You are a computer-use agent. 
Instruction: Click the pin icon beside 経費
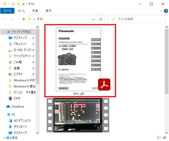coord(33,68)
